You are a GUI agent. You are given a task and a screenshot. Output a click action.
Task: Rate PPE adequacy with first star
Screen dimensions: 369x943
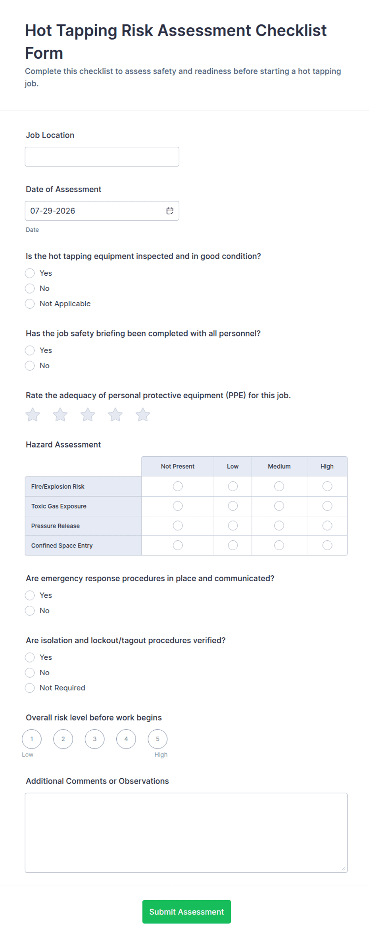(33, 415)
